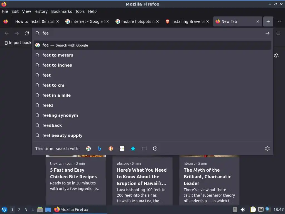285x214 pixels.
Task: Go back with the back arrow
Action: (7, 33)
